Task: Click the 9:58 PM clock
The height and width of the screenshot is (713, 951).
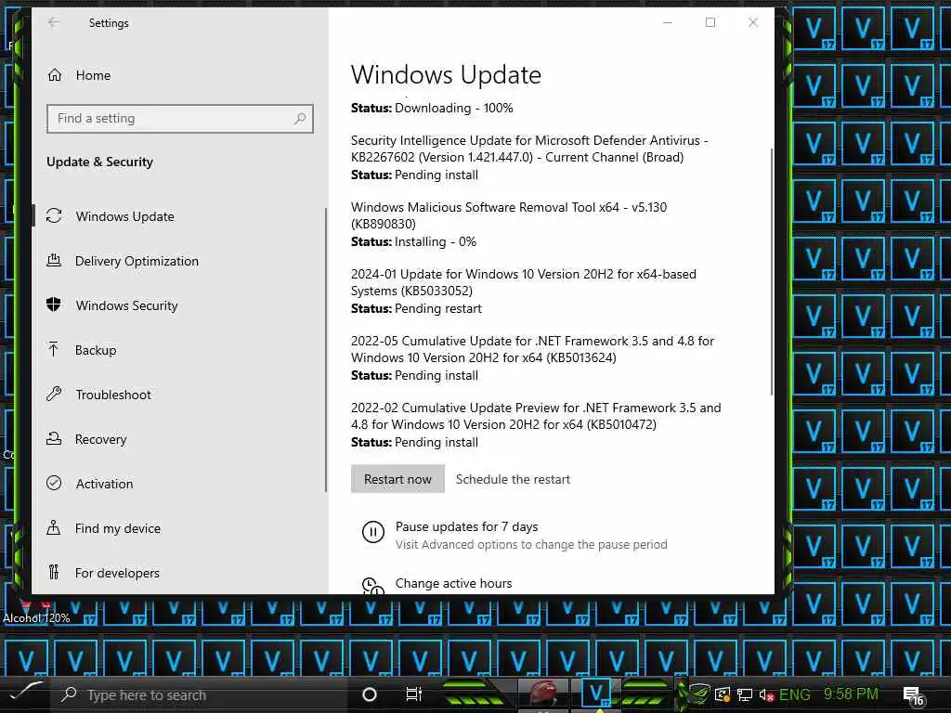Action: coord(851,694)
